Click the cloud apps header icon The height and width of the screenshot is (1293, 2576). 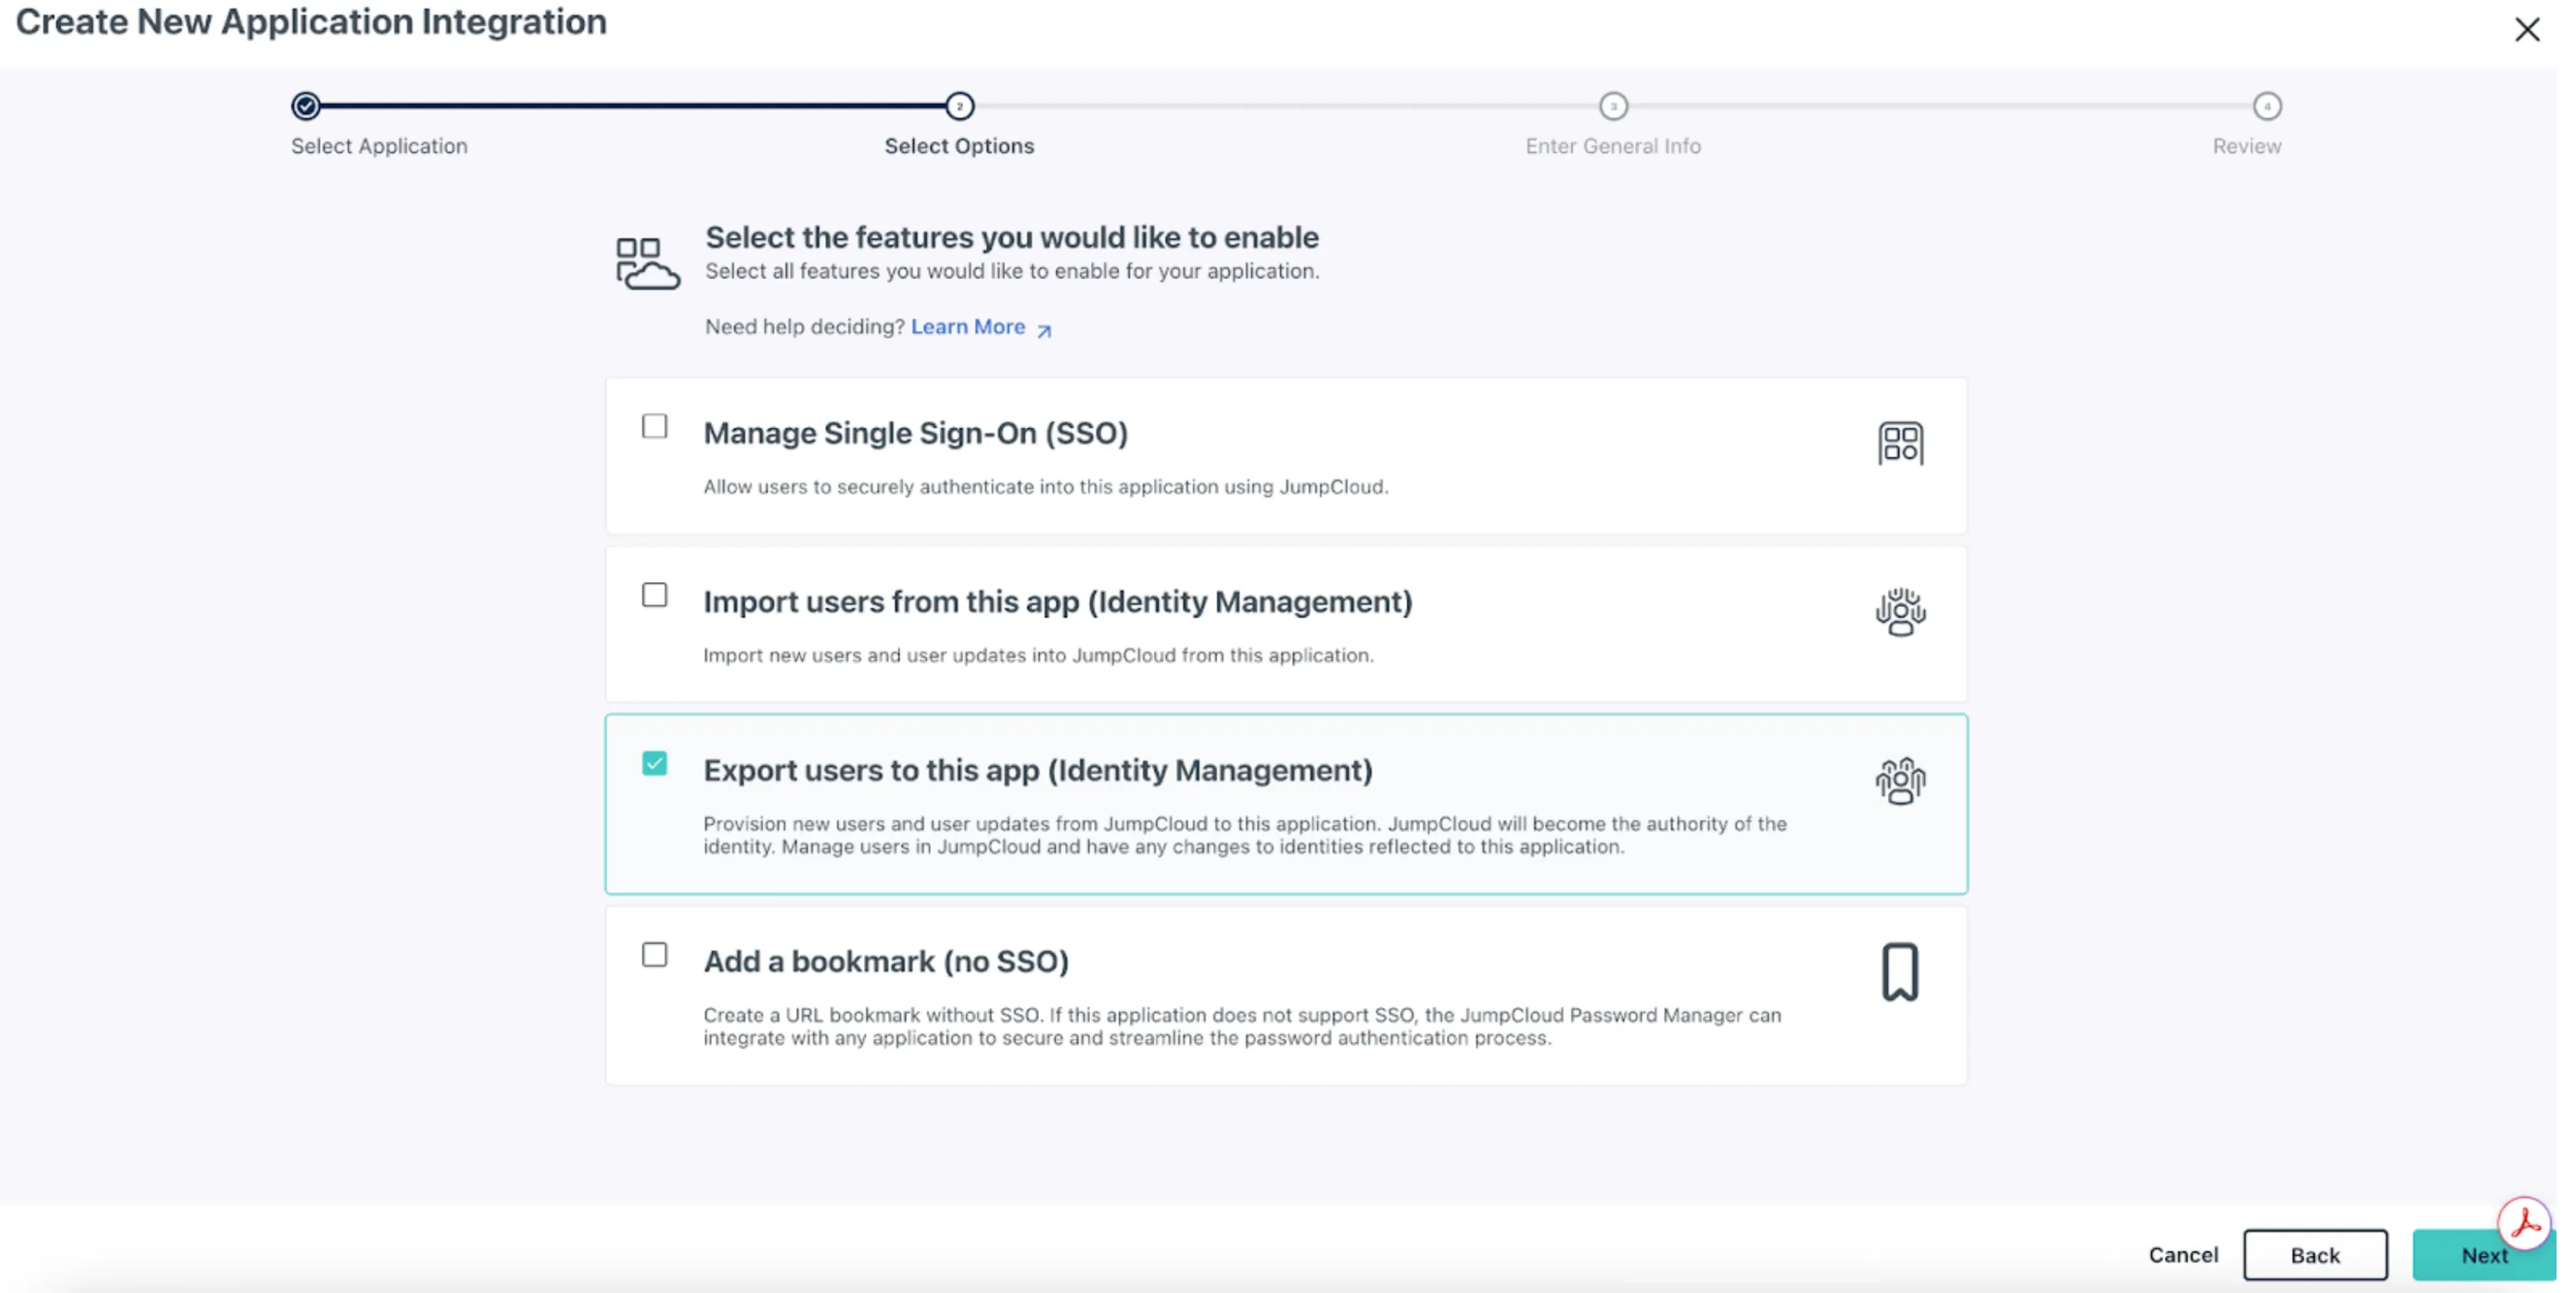click(647, 263)
